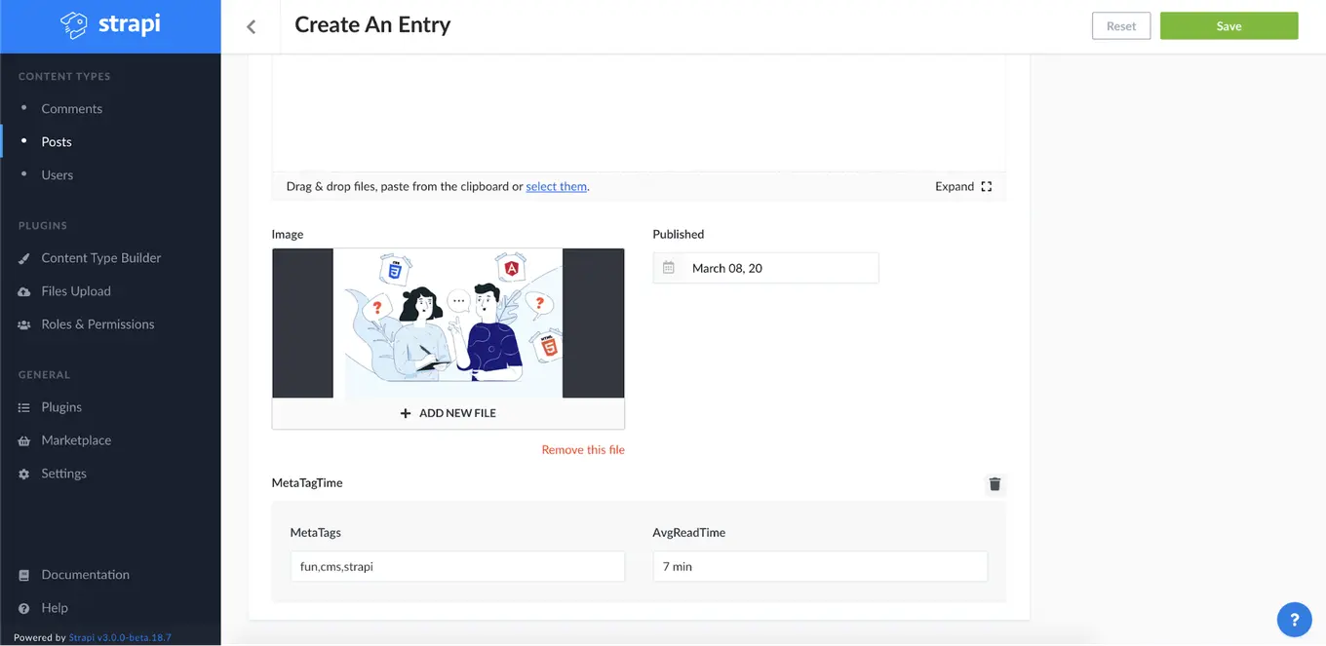Switch to the Posts content type
Viewport: 1326px width, 646px height.
[x=56, y=141]
